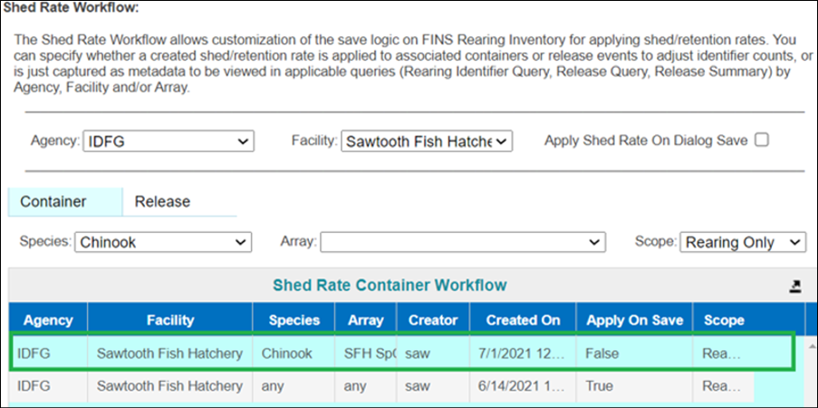The image size is (818, 408).
Task: Expand the Facility dropdown list
Action: click(427, 141)
